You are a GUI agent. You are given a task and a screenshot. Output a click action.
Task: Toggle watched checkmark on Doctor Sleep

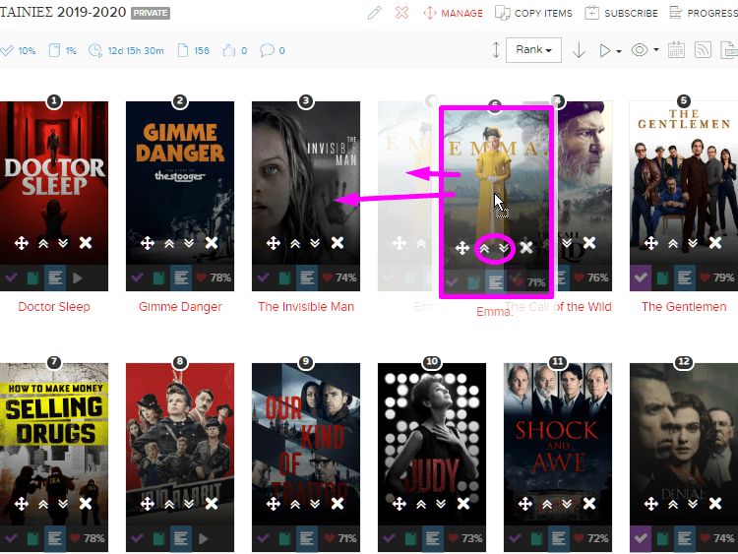(x=11, y=277)
